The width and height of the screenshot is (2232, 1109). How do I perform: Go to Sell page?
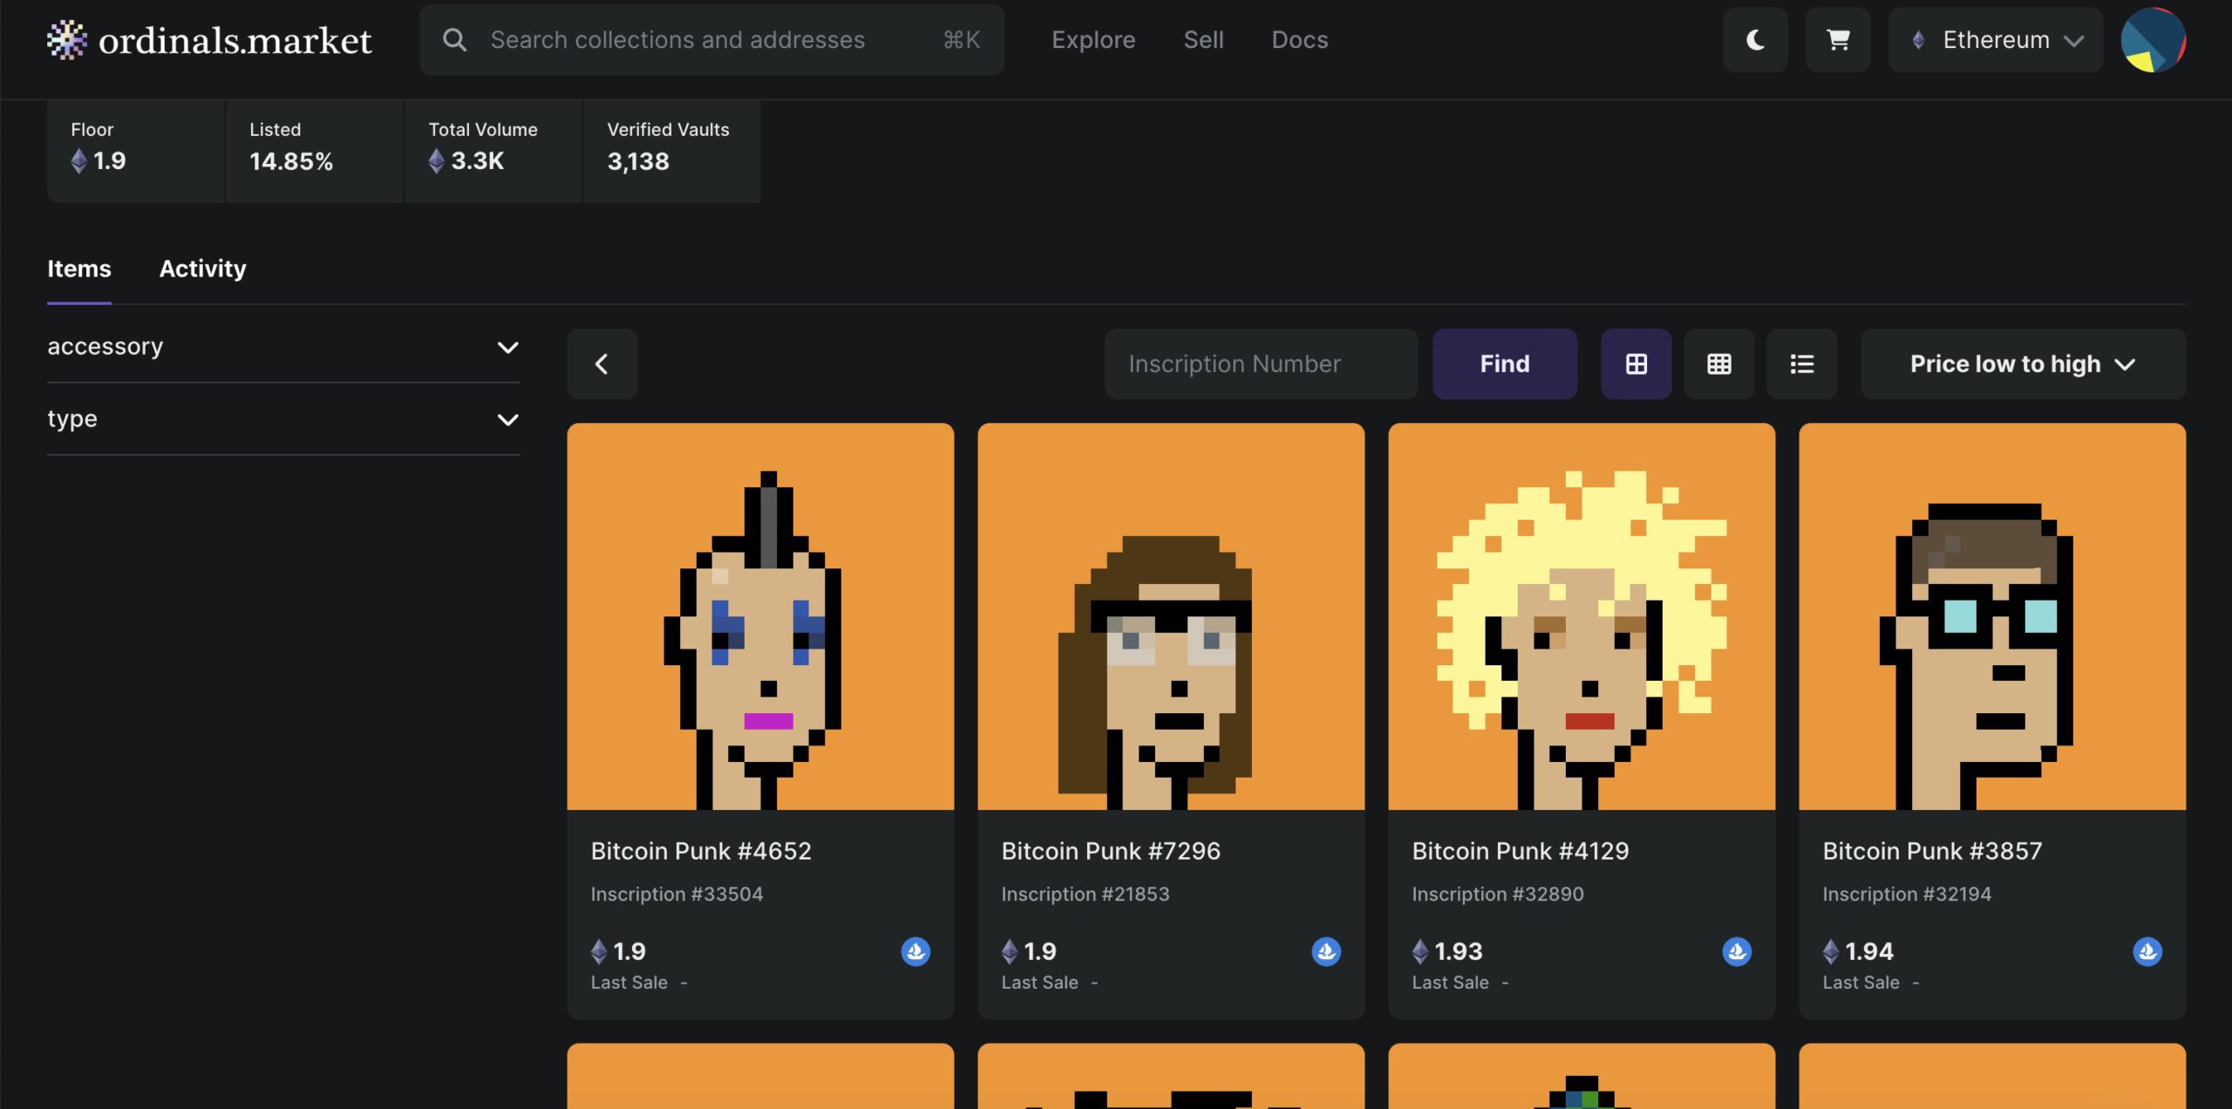tap(1204, 40)
